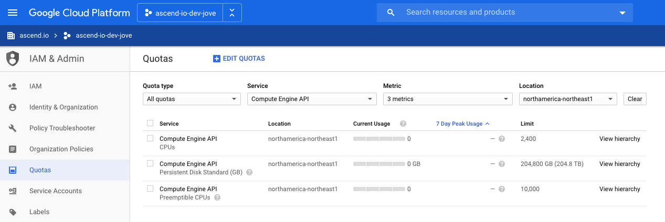Click the sort arrow on 7 Day Peak Usage
The height and width of the screenshot is (222, 665).
point(488,124)
